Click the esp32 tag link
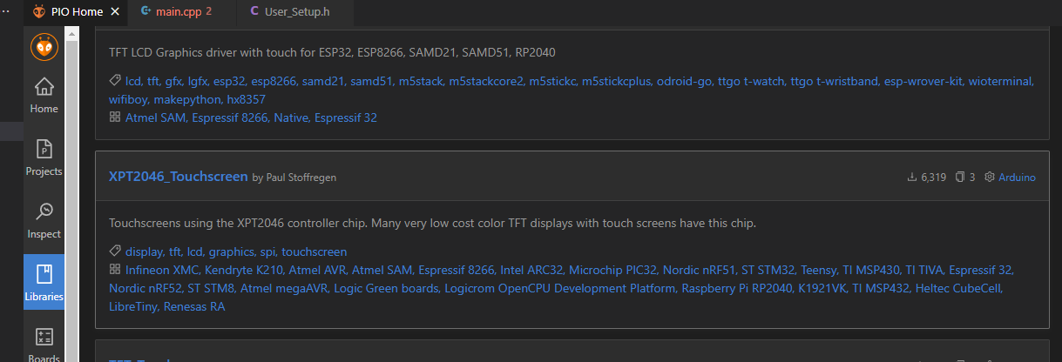This screenshot has height=362, width=1062. 230,81
